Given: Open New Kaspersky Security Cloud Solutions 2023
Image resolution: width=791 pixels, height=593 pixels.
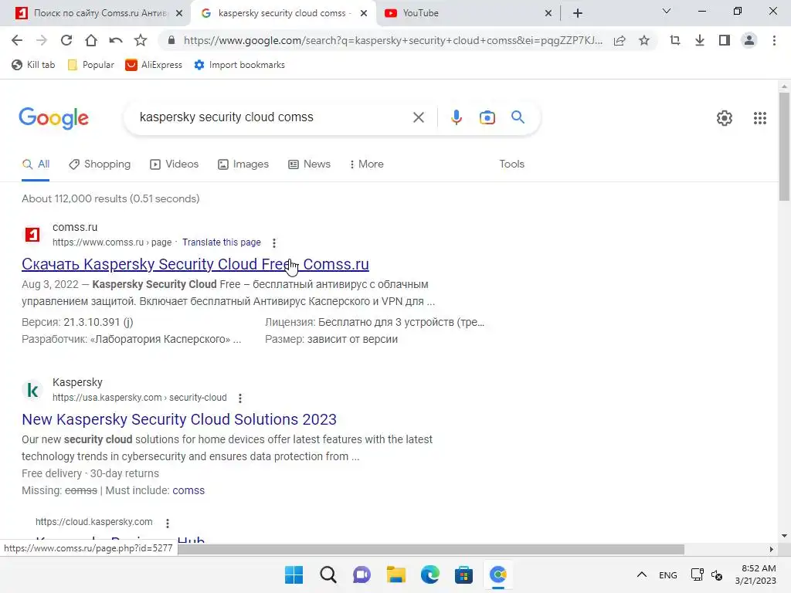Looking at the screenshot, I should (x=179, y=419).
